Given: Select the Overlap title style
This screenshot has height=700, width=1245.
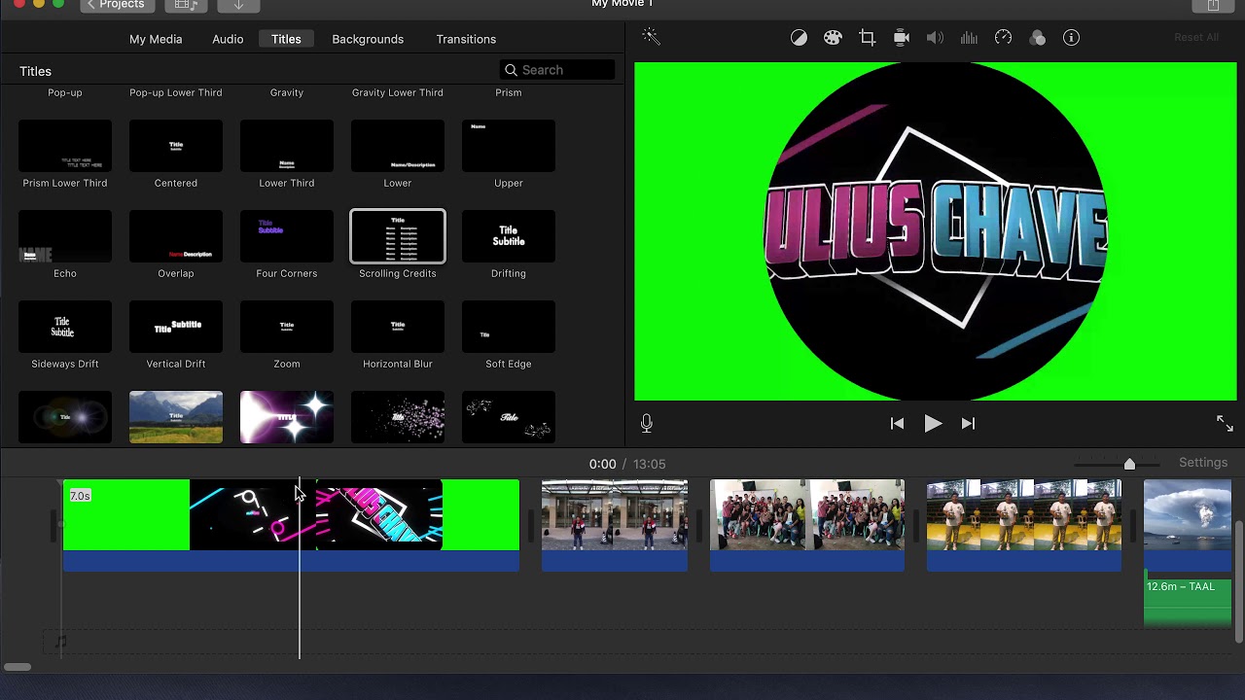Looking at the screenshot, I should point(176,236).
